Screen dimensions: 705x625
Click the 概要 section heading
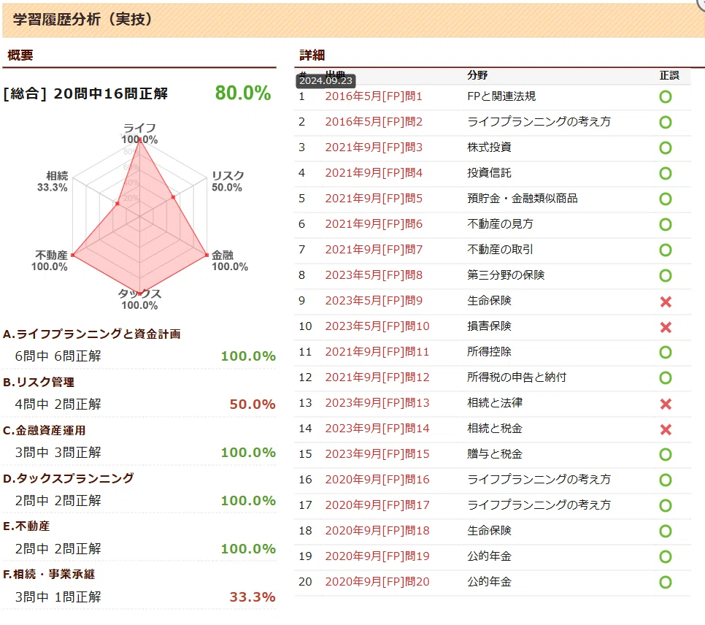click(x=20, y=55)
